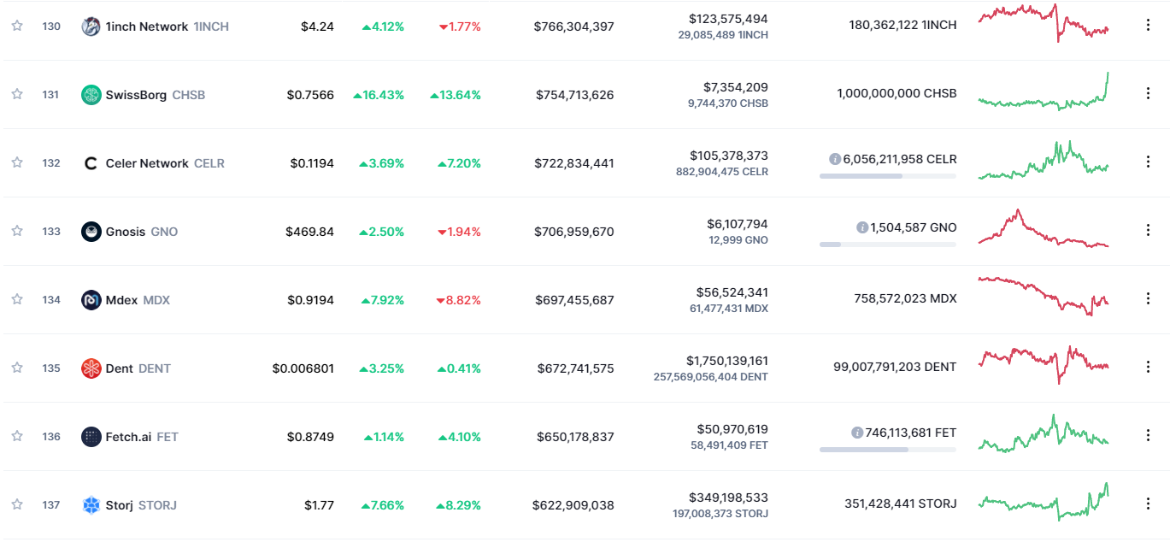Click the blue Storj logo icon
1170x542 pixels.
pyautogui.click(x=91, y=505)
